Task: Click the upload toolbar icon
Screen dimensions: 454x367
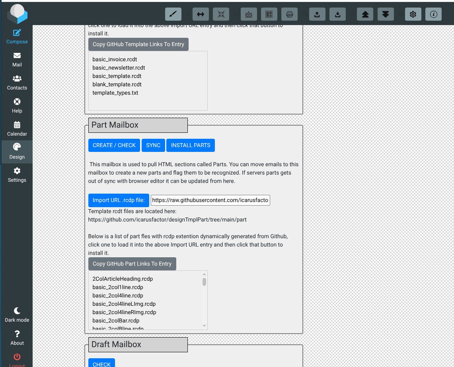Action: (x=317, y=14)
